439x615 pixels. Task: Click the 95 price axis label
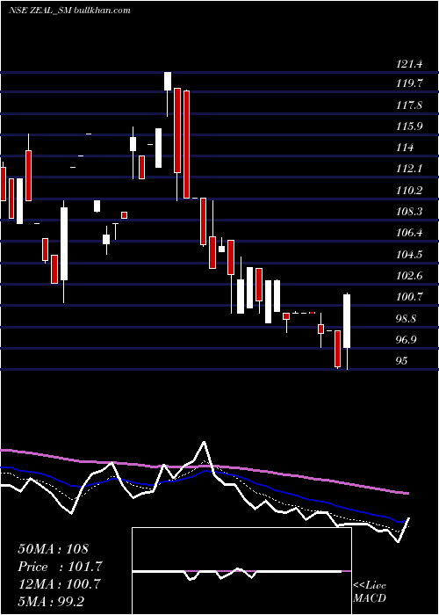point(402,361)
